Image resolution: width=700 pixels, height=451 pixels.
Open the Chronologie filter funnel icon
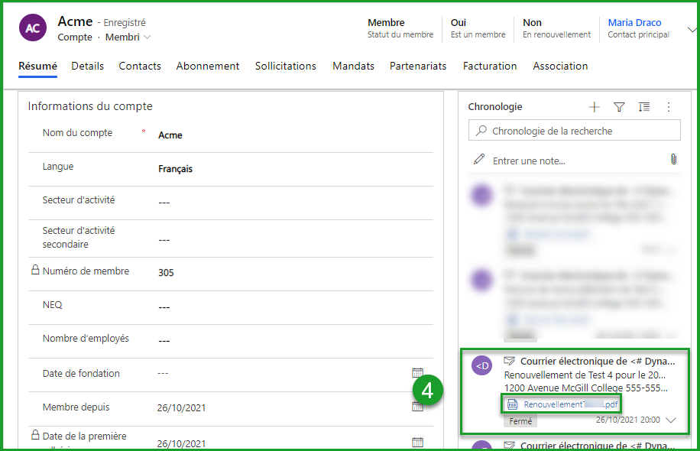coord(619,107)
